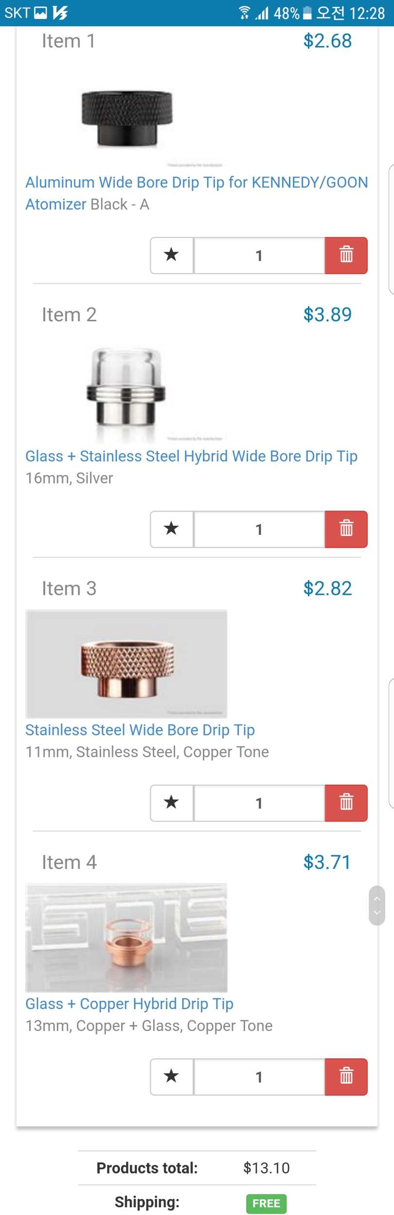Tap the green FREE shipping badge
Image resolution: width=394 pixels, height=1215 pixels.
point(266,1203)
